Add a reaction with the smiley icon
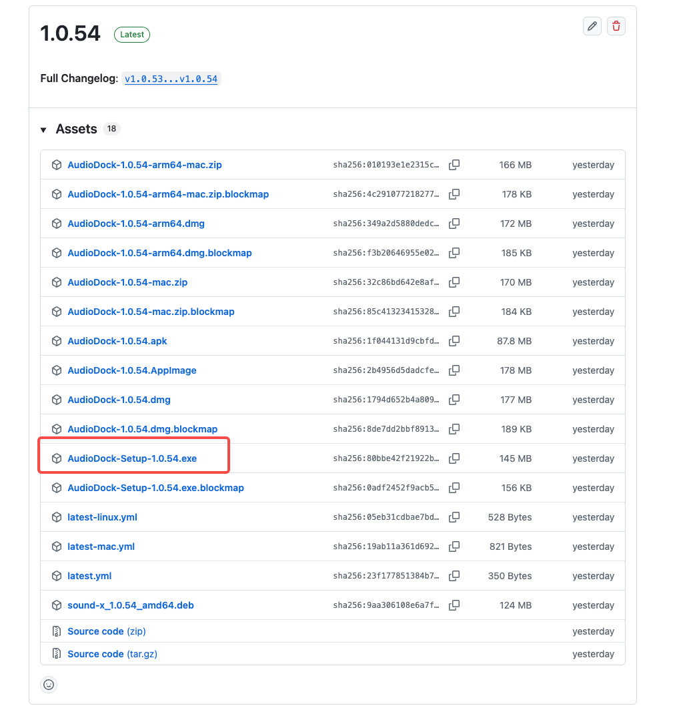697x714 pixels. pos(49,685)
